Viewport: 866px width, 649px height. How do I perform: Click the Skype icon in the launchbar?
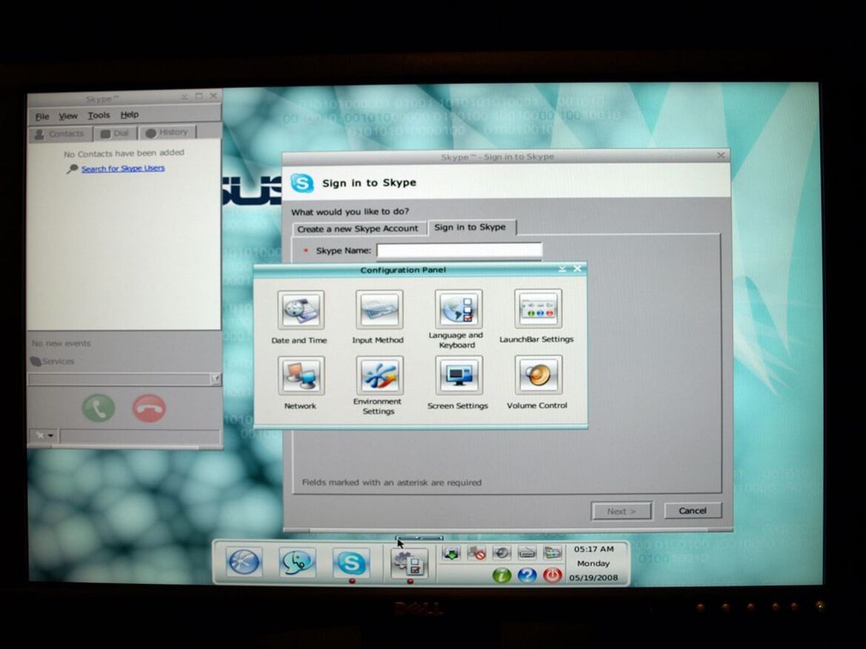pos(351,563)
